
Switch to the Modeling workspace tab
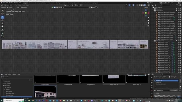click(x=31, y=3)
